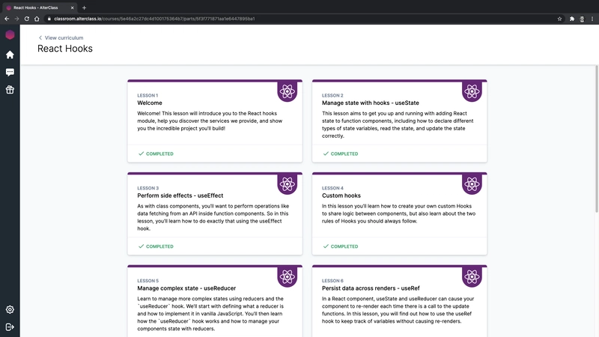Open the chat messages icon in sidebar
599x337 pixels.
coord(10,72)
